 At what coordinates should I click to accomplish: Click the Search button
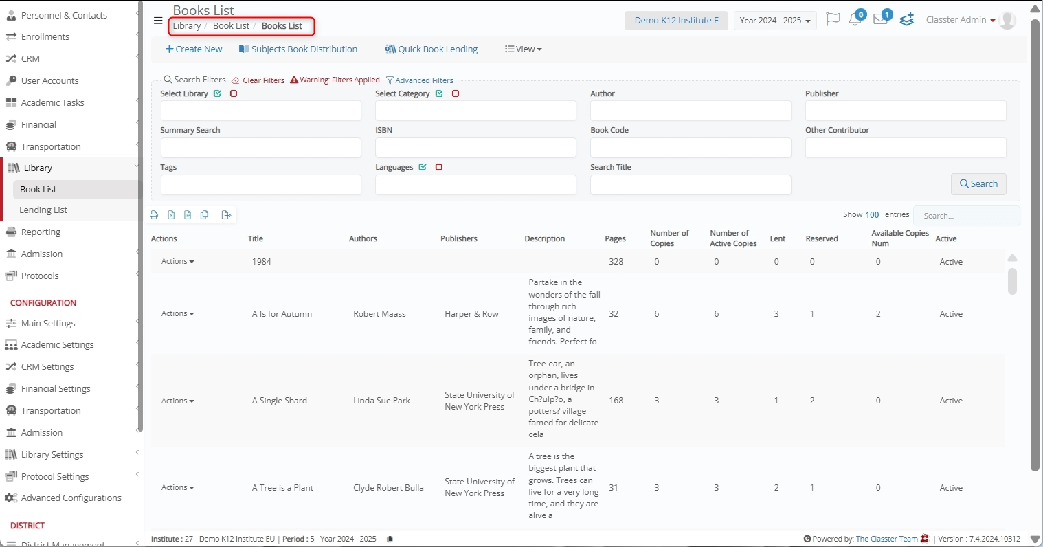[978, 183]
